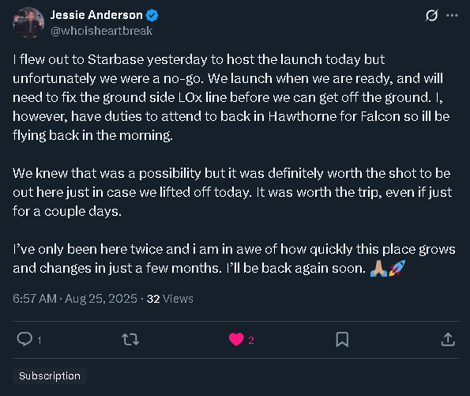Share the post via upload arrow icon
This screenshot has height=396, width=470.
(448, 339)
